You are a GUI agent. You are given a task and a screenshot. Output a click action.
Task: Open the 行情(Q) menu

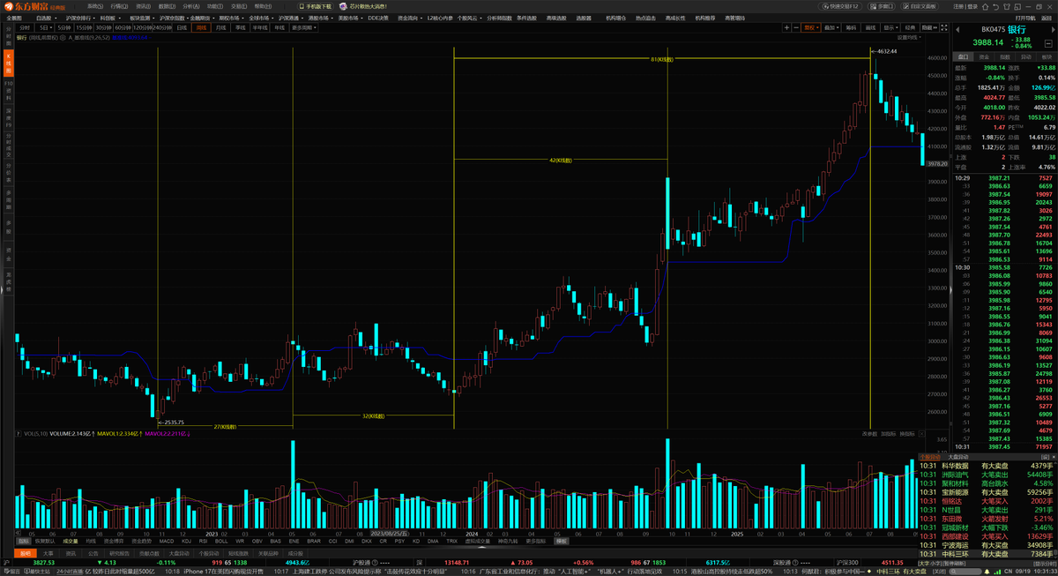(x=119, y=6)
